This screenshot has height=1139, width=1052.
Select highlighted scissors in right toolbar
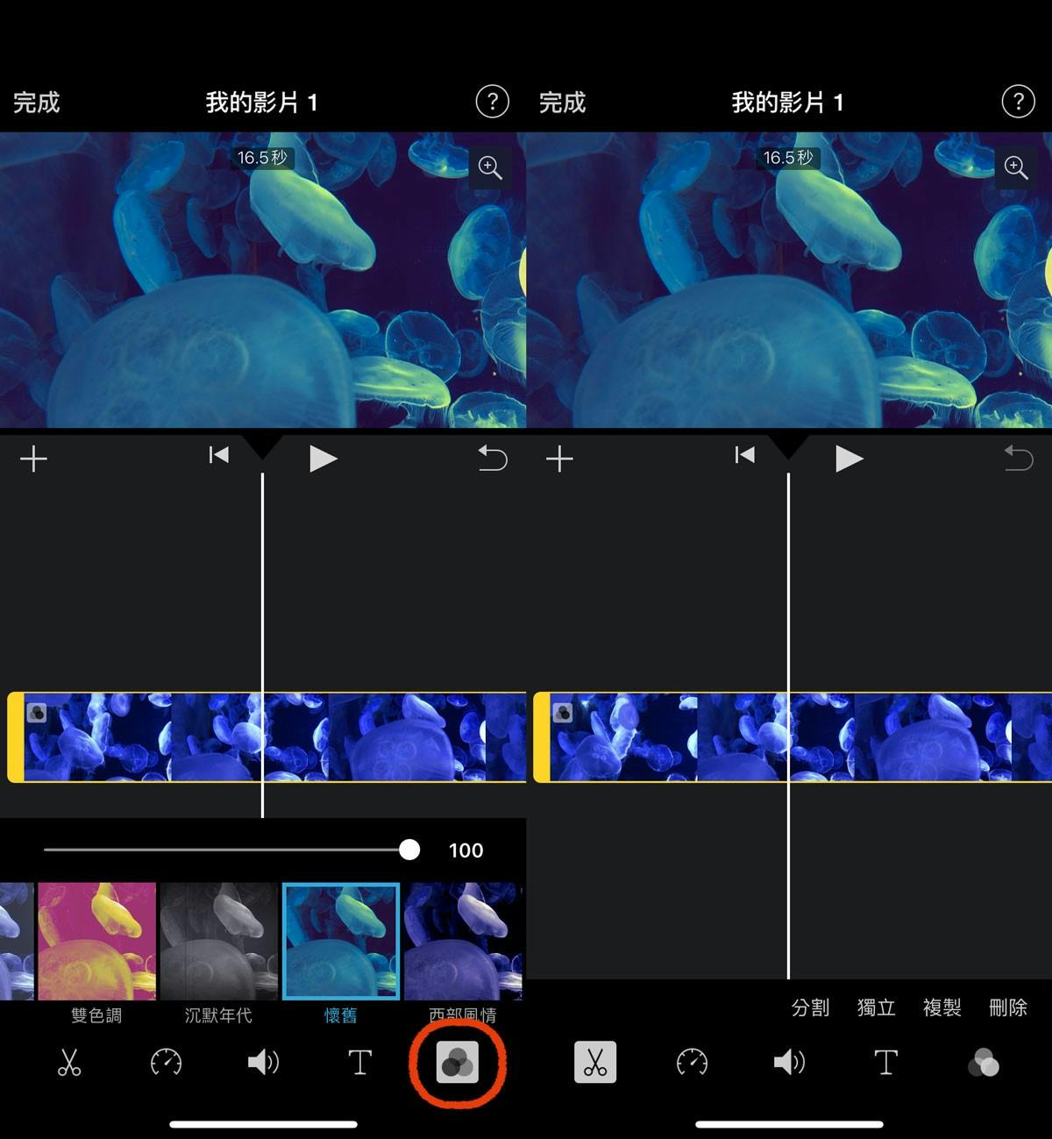click(x=595, y=1063)
